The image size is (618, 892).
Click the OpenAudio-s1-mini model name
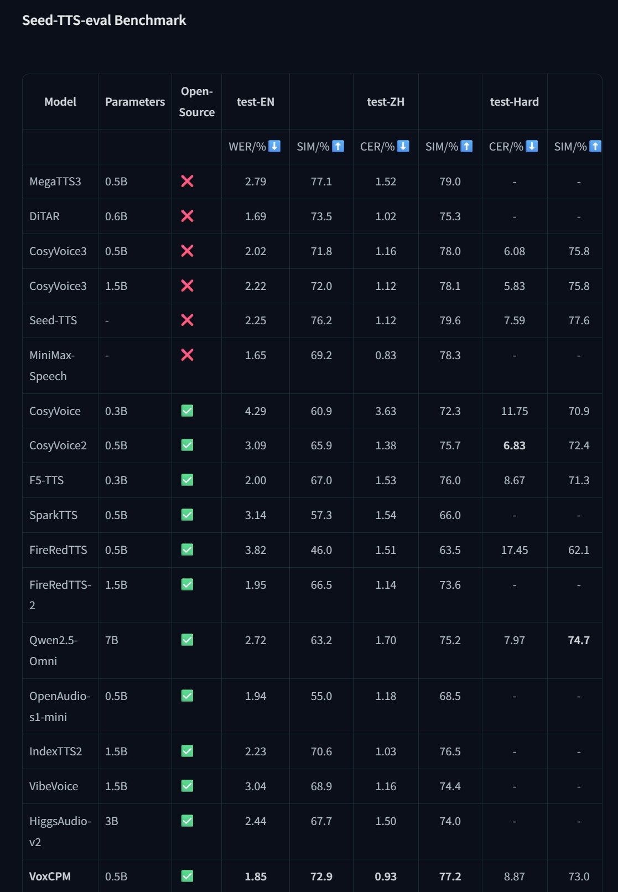(x=60, y=706)
